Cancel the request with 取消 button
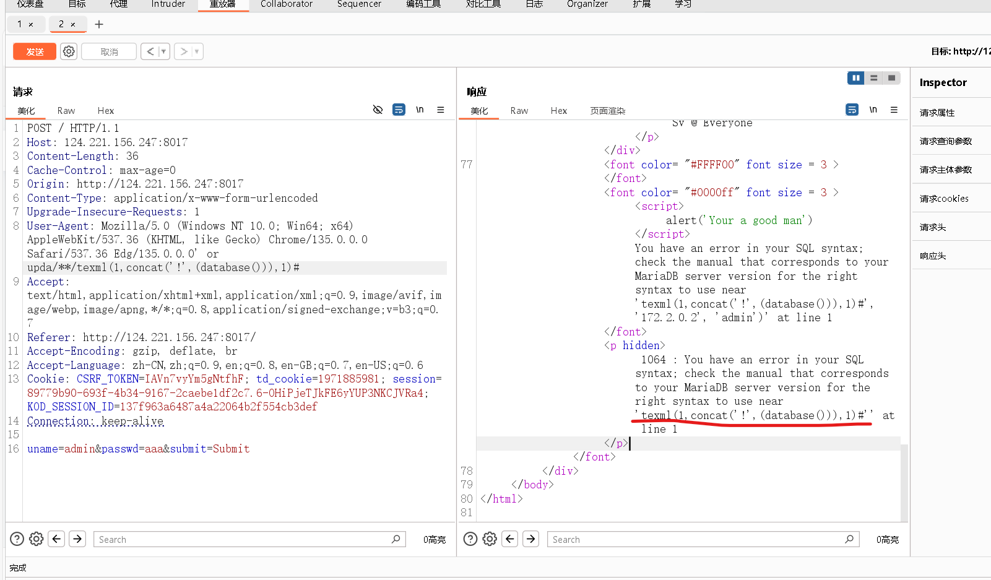This screenshot has width=991, height=580. click(x=108, y=51)
